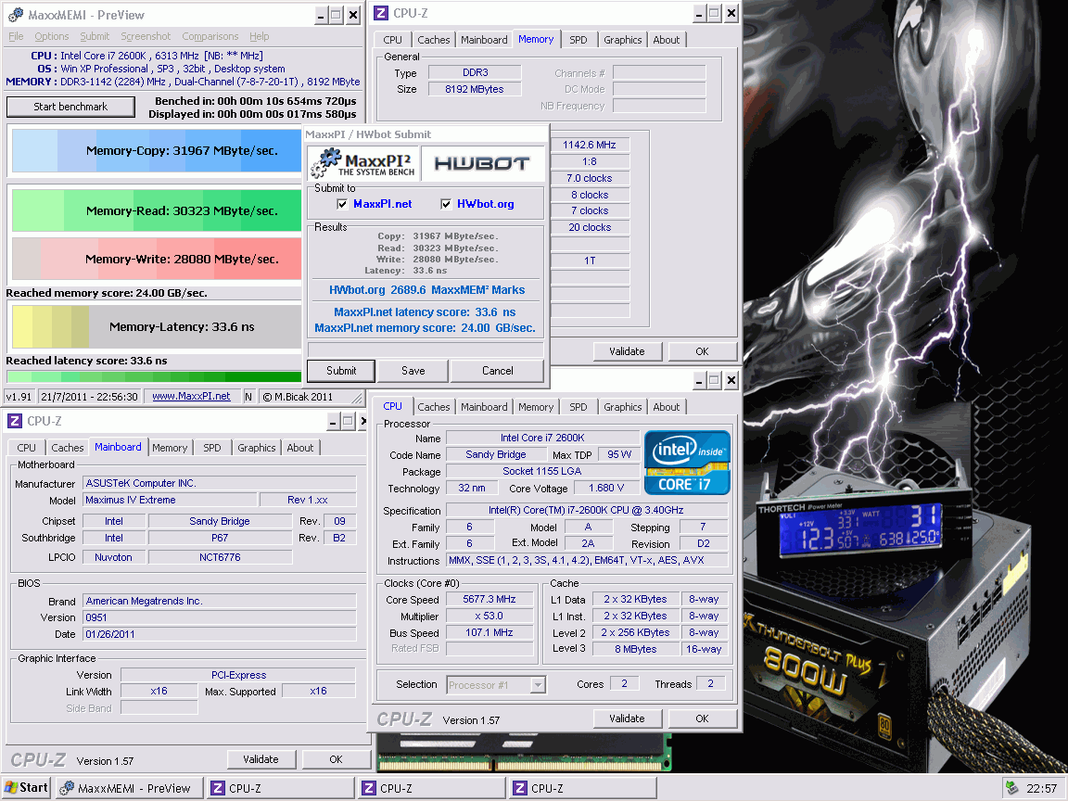Open the Help menu in MaxxMEM
The width and height of the screenshot is (1068, 801).
[259, 36]
